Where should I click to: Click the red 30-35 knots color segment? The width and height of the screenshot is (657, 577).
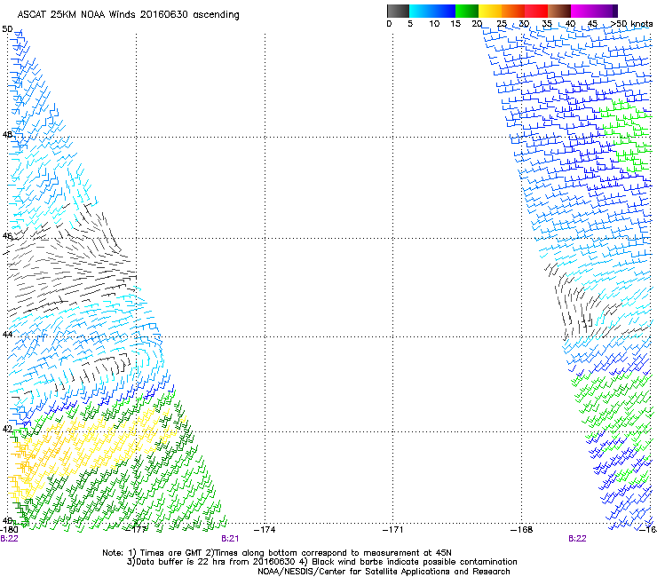coord(536,11)
